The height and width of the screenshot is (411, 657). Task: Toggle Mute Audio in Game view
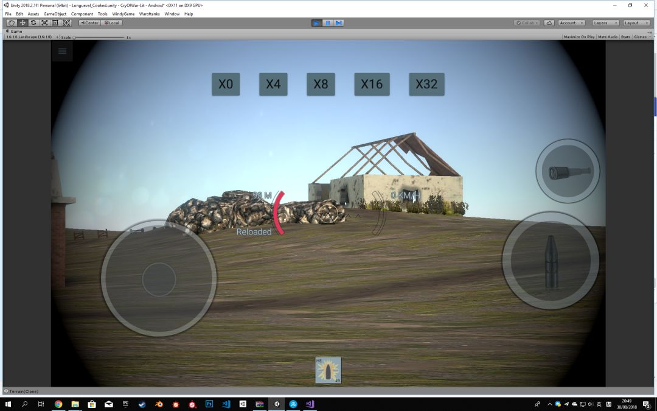coord(607,37)
